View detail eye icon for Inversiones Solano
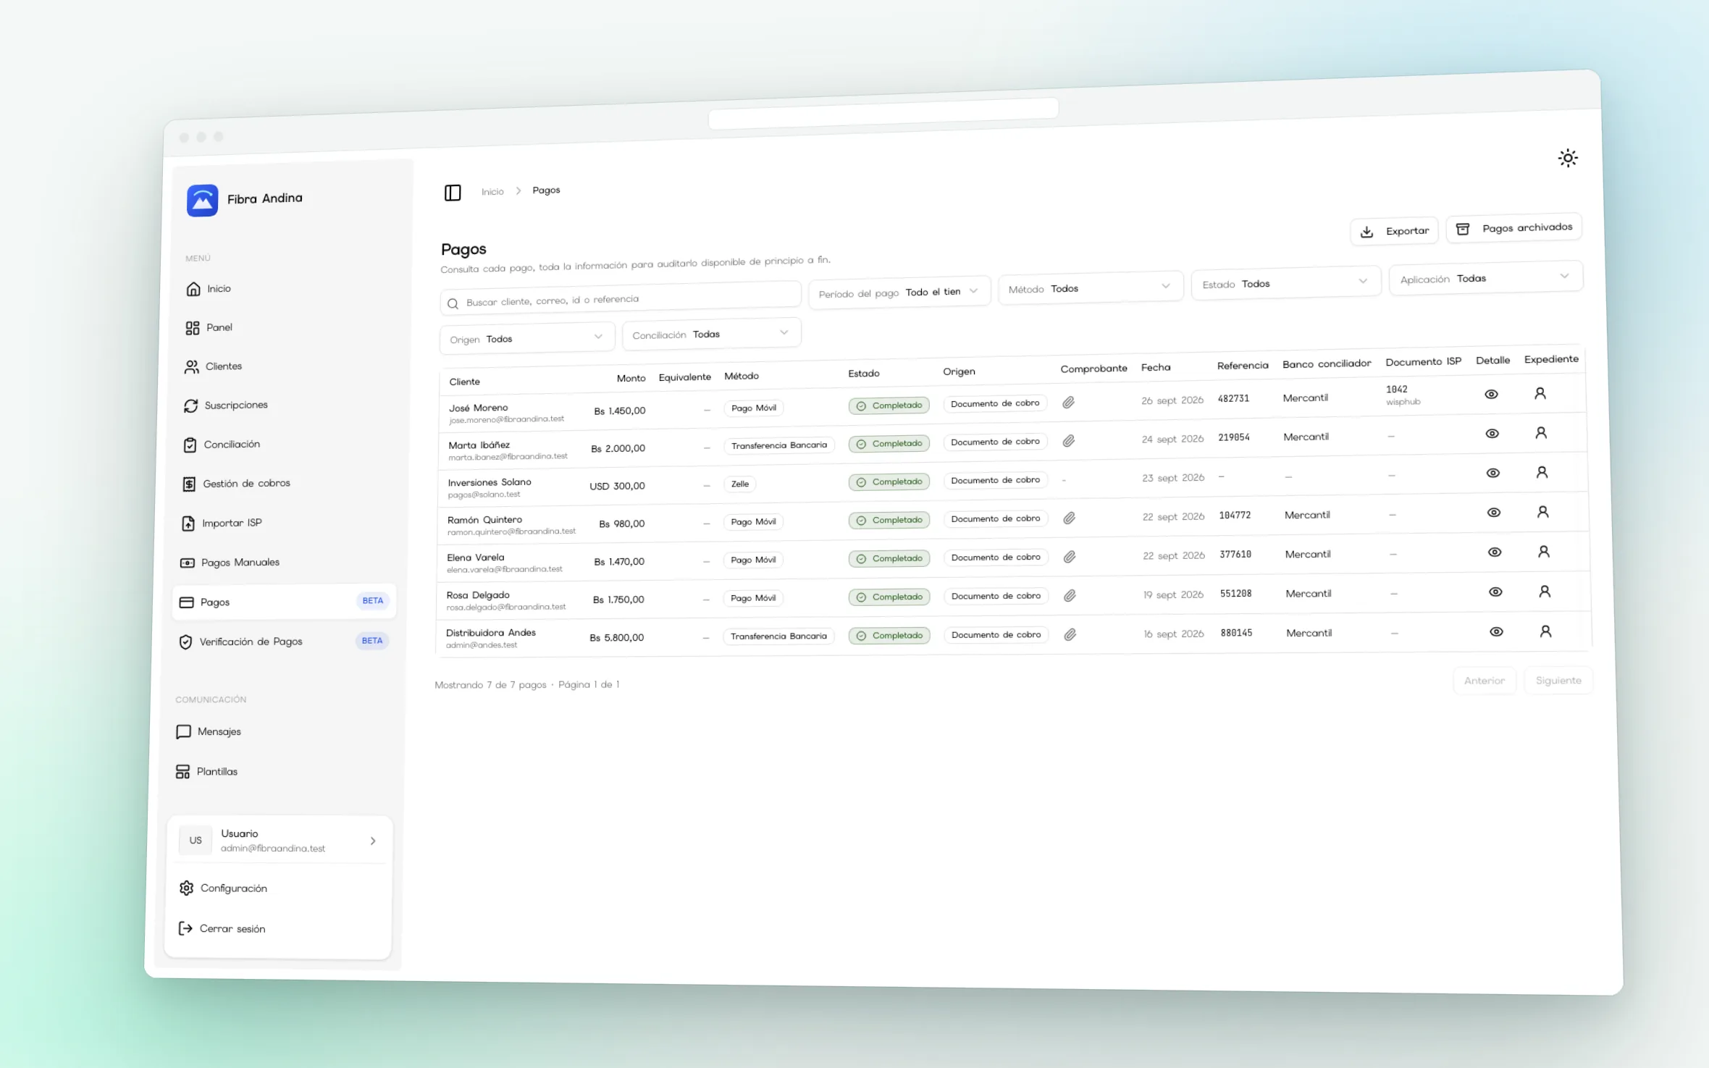 tap(1492, 473)
